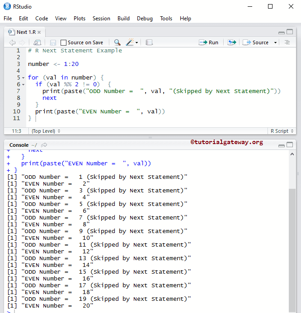Click the Source button
This screenshot has height=313, width=301.
click(x=256, y=42)
